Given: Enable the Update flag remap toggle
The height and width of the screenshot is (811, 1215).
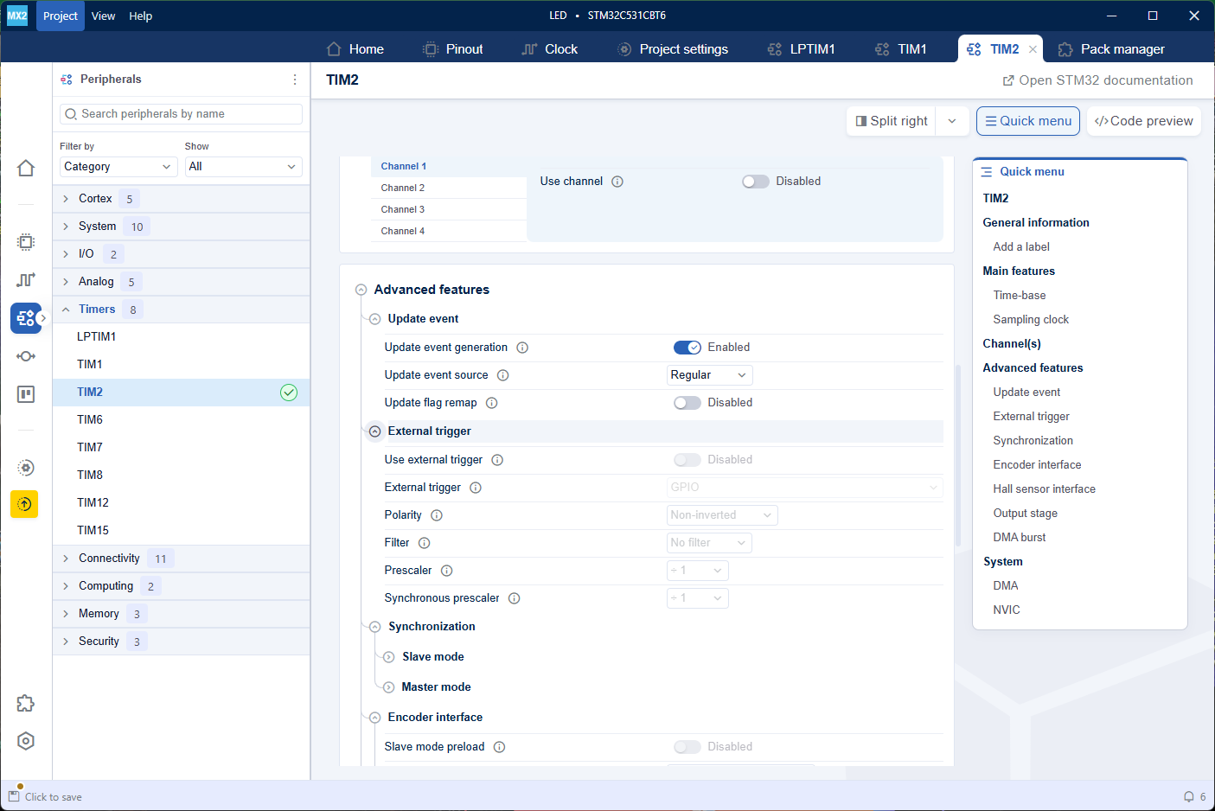Looking at the screenshot, I should [x=687, y=403].
